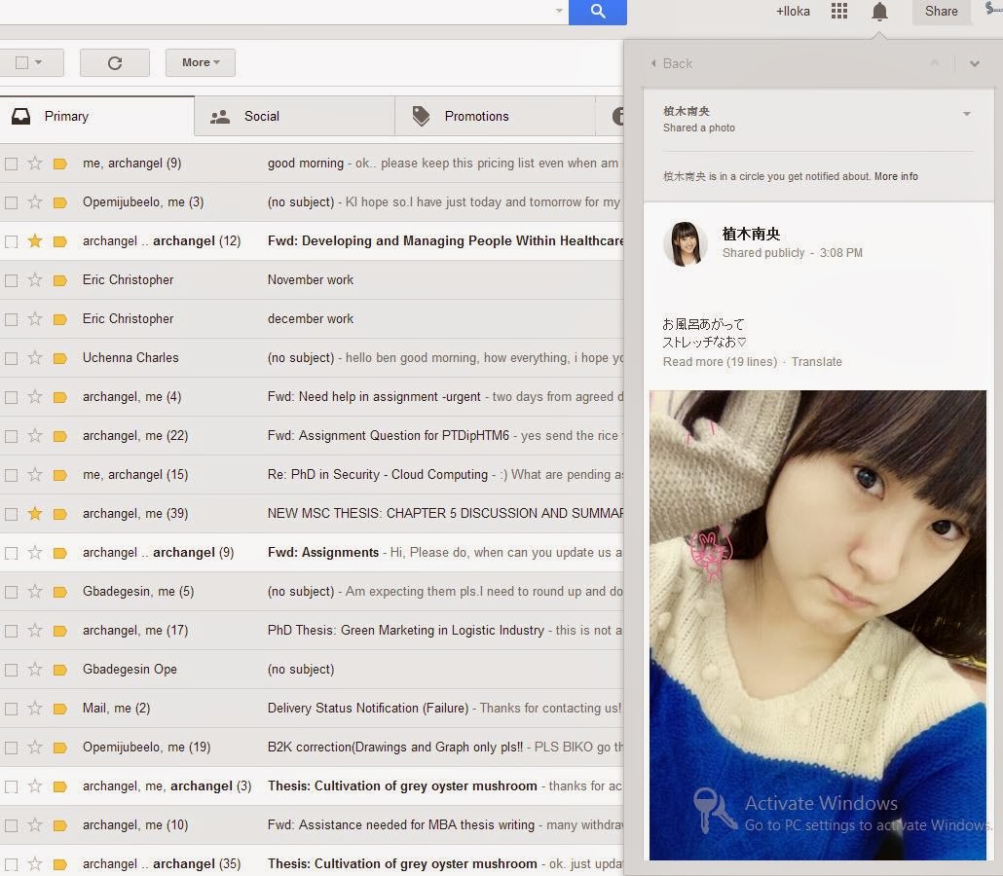Screen dimensions: 1003x876
Task: Click the blue search magnifier button
Action: [x=598, y=12]
